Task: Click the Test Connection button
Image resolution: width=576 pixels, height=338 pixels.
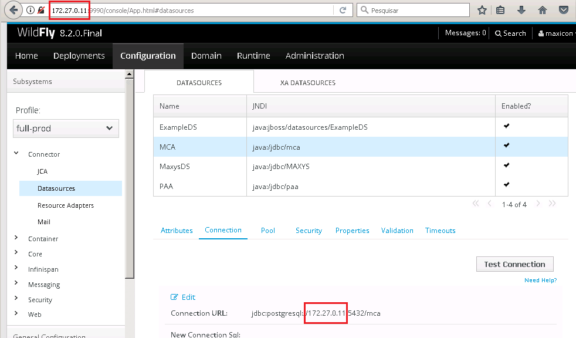Action: (514, 264)
